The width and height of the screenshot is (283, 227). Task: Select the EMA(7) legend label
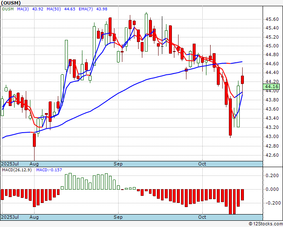[x=86, y=9]
